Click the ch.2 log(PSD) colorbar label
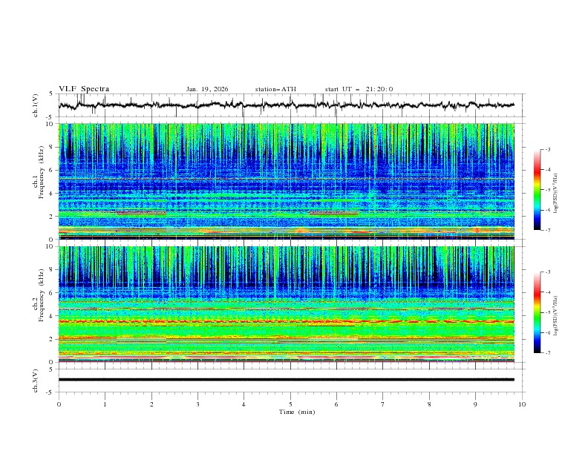This screenshot has width=588, height=454. 556,316
